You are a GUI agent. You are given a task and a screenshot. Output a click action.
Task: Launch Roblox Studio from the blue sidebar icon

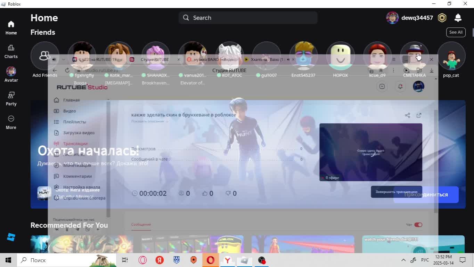(11, 237)
